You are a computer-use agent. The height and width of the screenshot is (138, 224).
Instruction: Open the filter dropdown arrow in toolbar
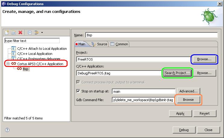[x=42, y=32]
